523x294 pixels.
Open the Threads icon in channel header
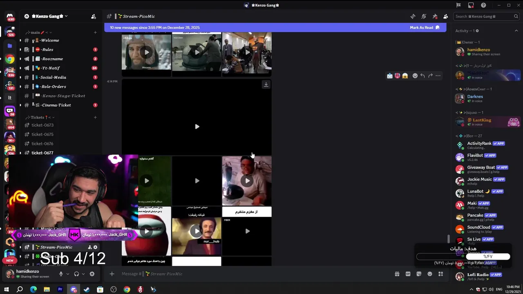click(x=413, y=16)
